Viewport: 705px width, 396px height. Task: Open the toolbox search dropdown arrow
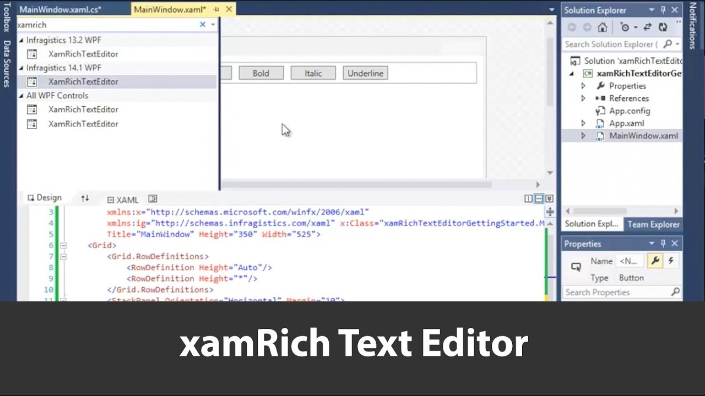point(213,25)
